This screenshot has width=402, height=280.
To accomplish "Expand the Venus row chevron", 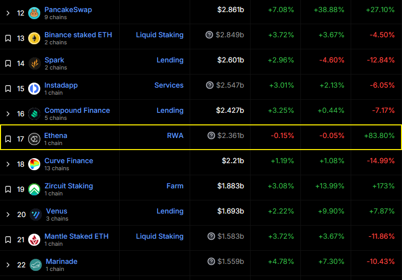I will (x=8, y=215).
